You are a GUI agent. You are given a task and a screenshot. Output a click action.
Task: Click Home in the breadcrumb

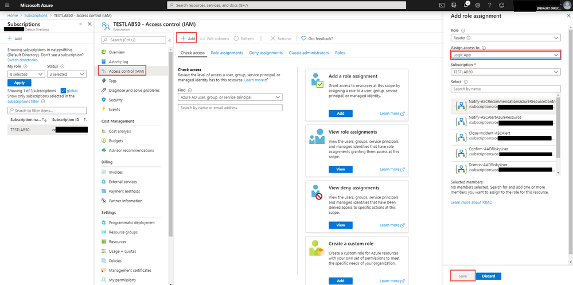[13, 15]
